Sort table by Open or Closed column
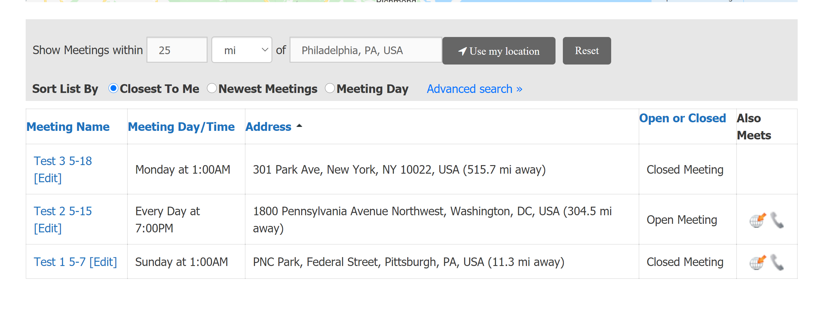Viewport: 816px width, 314px height. [682, 118]
